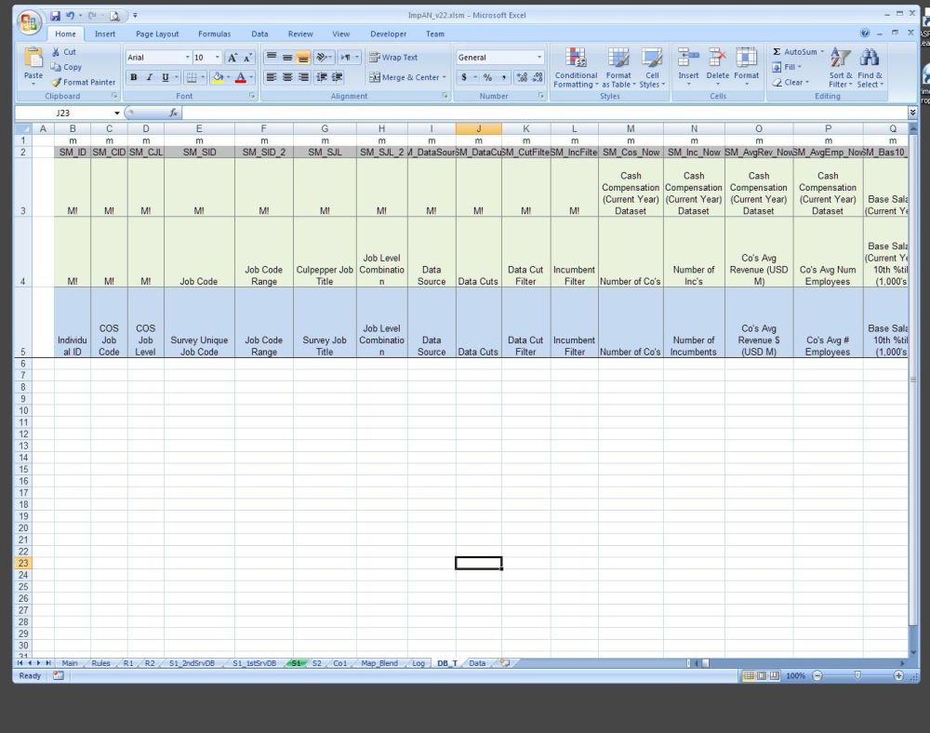Image resolution: width=930 pixels, height=733 pixels.
Task: Click Merge & Center
Action: (407, 77)
